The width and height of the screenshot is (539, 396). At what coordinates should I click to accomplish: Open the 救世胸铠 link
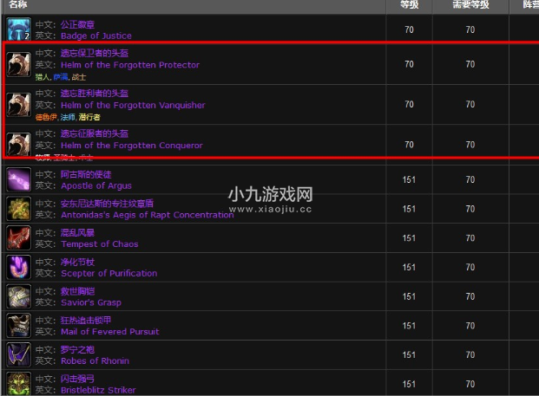pyautogui.click(x=78, y=291)
